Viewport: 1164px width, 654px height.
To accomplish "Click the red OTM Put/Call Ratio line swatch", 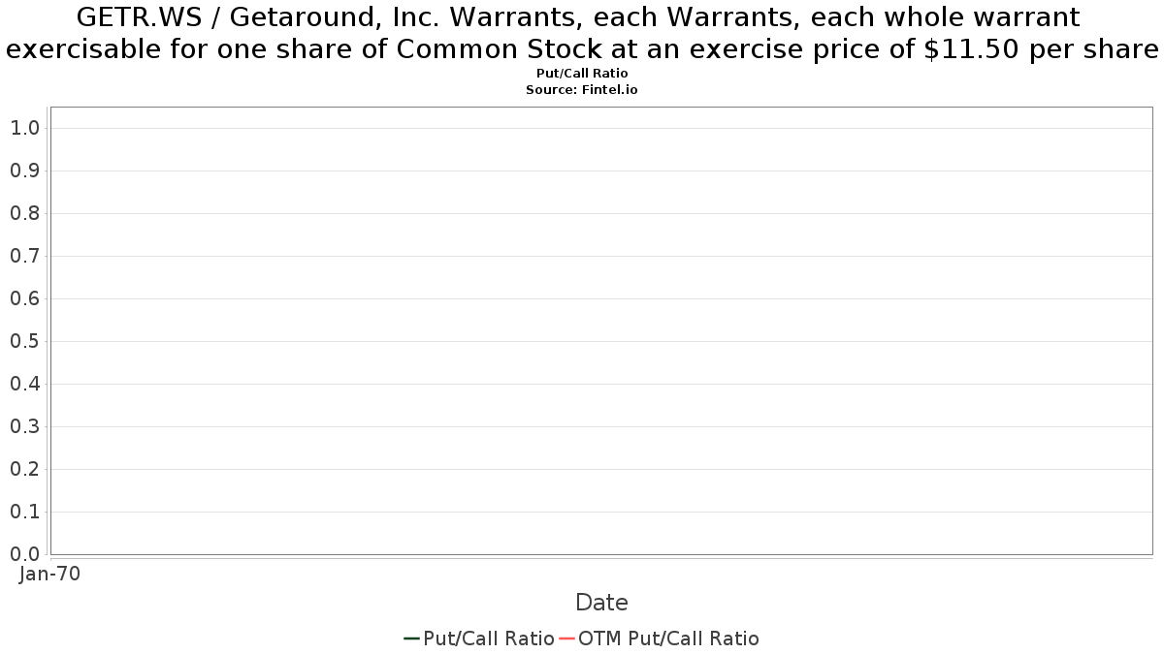I will pyautogui.click(x=566, y=638).
